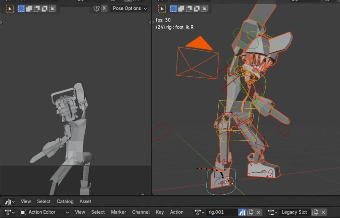Viewport: 340px width, 218px height.
Task: Click Extend selection mode icon in left viewport
Action: [x=29, y=9]
